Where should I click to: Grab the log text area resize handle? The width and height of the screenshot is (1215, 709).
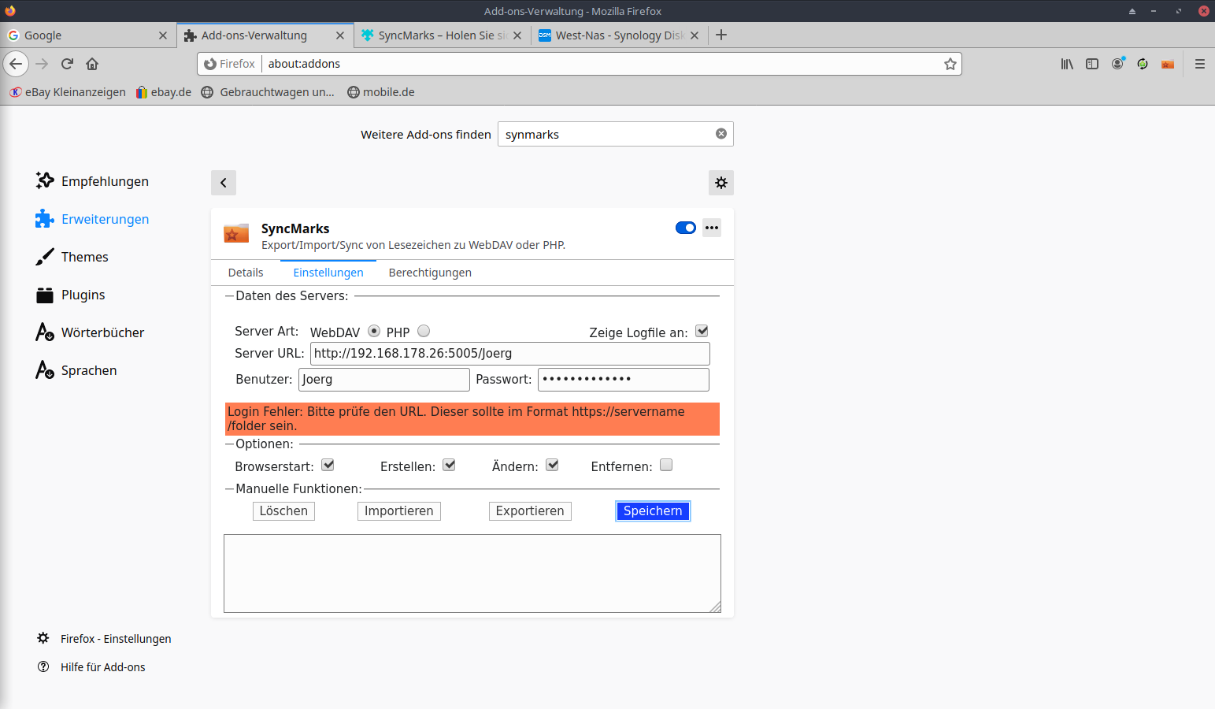pos(715,607)
